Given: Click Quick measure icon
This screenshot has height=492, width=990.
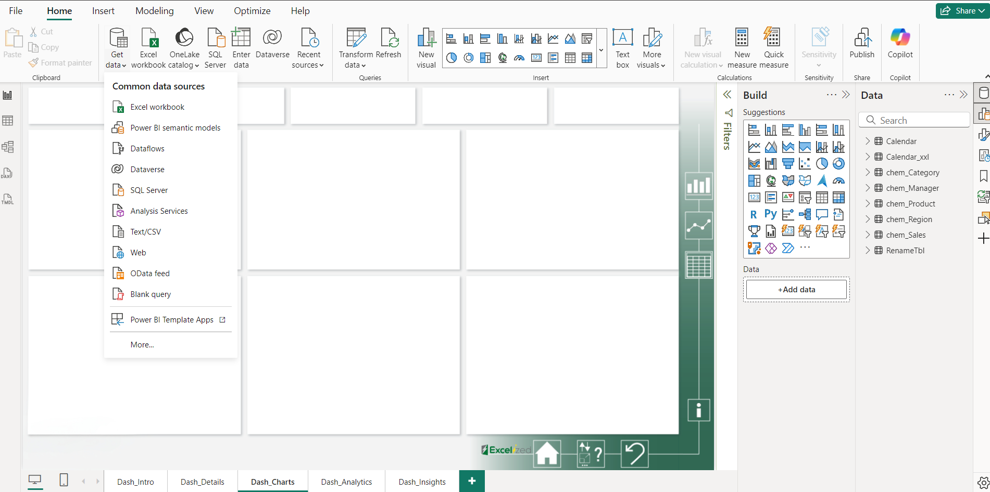Looking at the screenshot, I should [x=772, y=38].
